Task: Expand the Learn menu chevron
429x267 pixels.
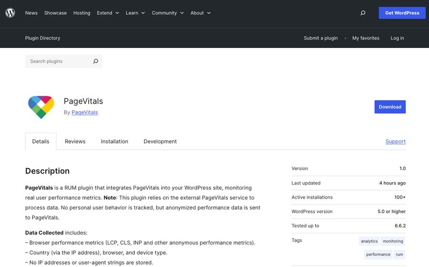Action: [143, 13]
